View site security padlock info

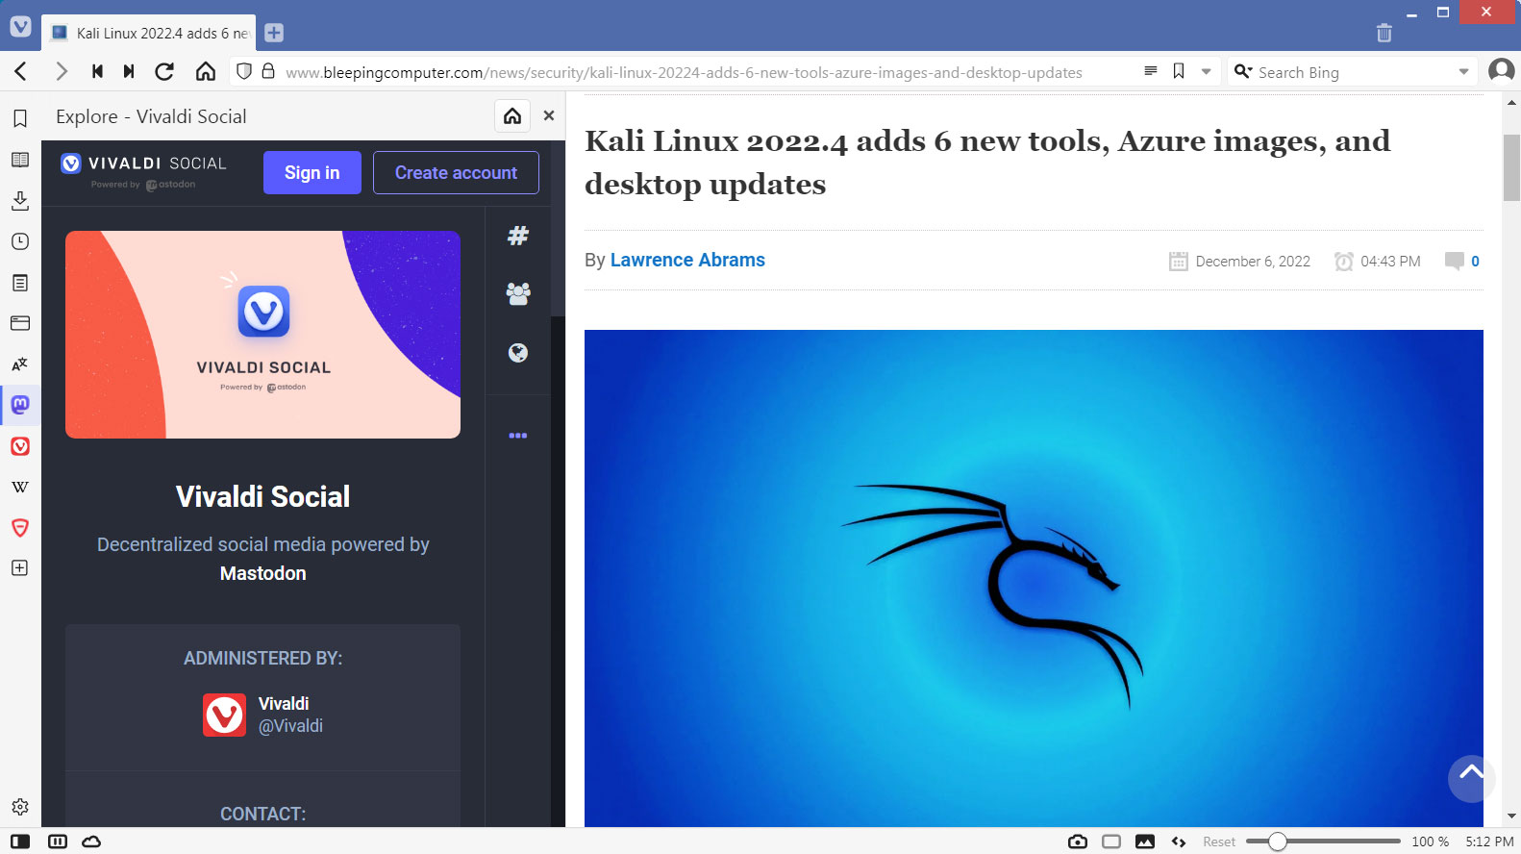pos(268,71)
